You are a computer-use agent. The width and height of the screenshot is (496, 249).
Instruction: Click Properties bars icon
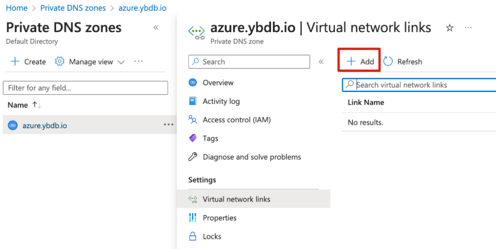coord(193,218)
